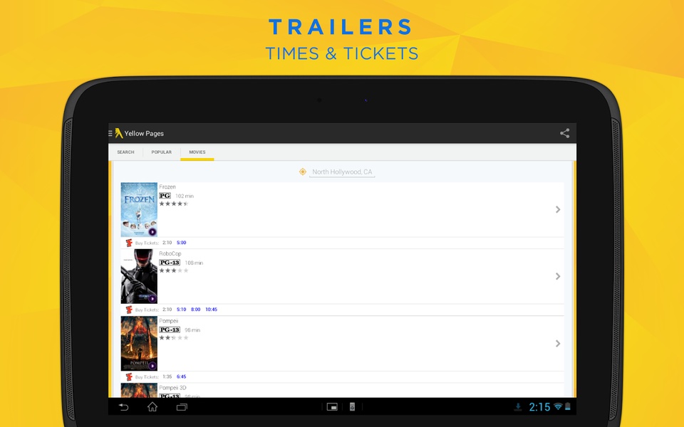
Task: Check the battery status icon
Action: click(x=568, y=406)
